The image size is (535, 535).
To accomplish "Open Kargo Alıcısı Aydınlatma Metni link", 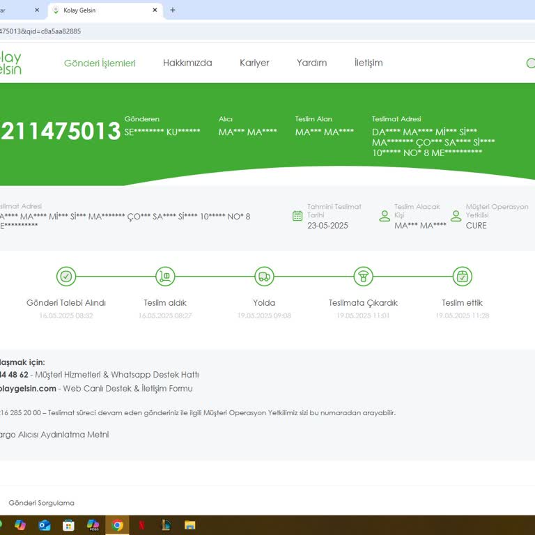I will pos(54,435).
